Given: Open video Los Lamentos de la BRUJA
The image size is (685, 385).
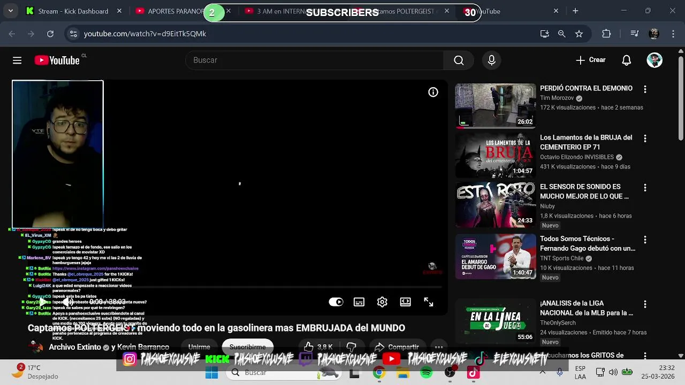Looking at the screenshot, I should point(586,142).
